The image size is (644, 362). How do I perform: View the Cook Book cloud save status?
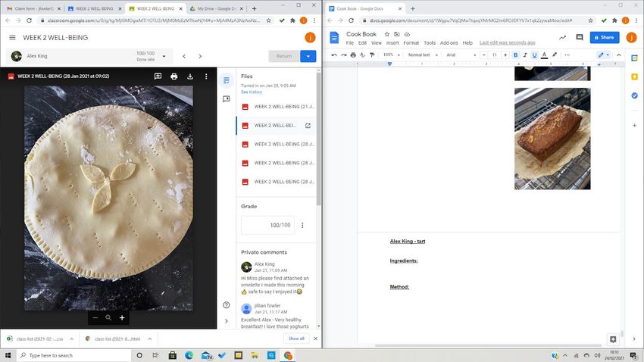(407, 34)
